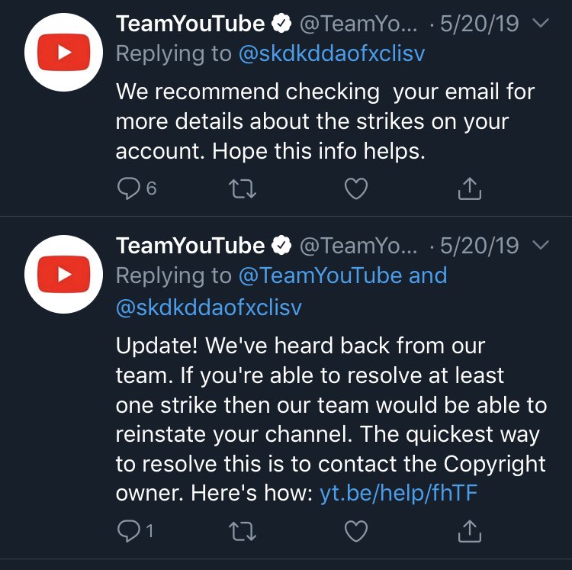
Task: Open @skdkddaofxclisv mention in second tweet
Action: click(209, 308)
